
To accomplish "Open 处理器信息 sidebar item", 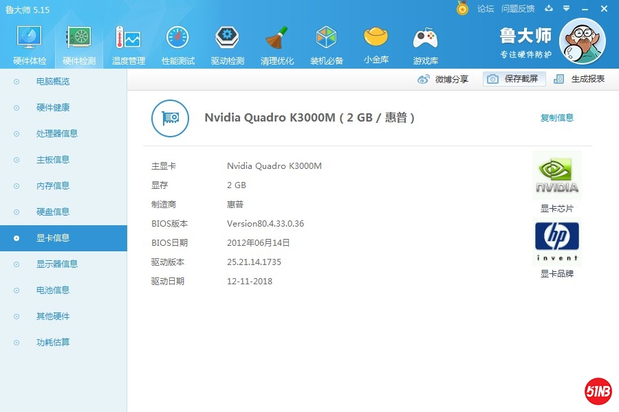I will 56,134.
